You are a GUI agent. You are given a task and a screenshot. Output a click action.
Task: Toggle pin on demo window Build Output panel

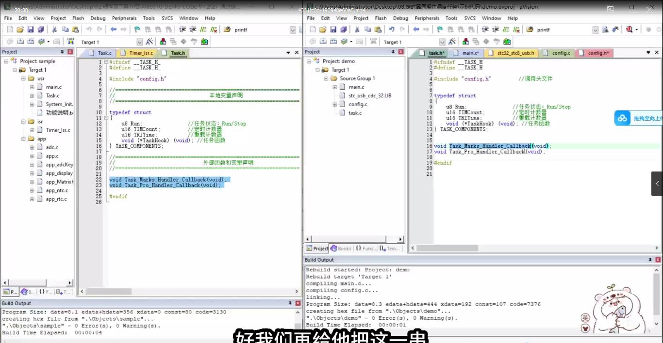point(650,260)
